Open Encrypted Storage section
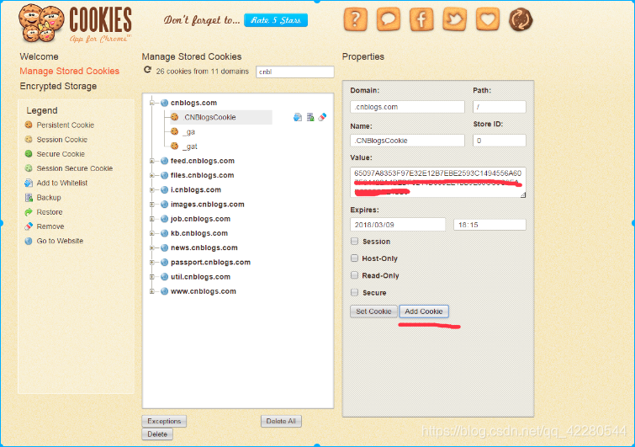Screen dimensions: 635x447 pos(58,86)
